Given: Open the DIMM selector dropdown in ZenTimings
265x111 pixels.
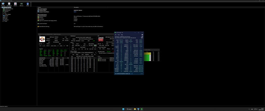Looking at the screenshot, I should (132, 74).
